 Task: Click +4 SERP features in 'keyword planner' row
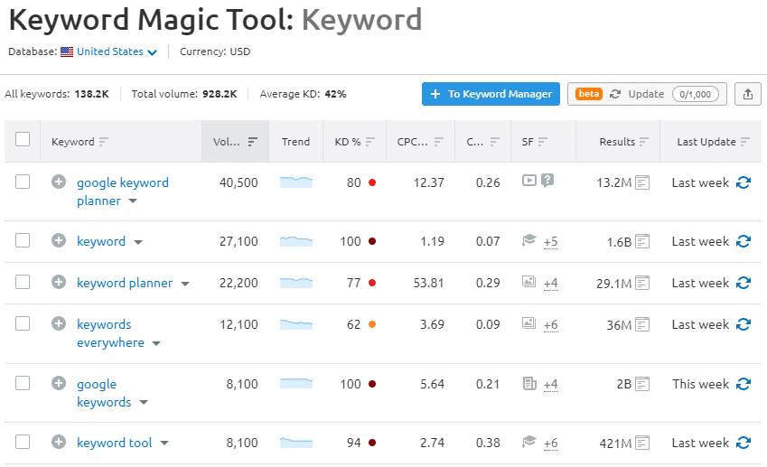point(551,283)
